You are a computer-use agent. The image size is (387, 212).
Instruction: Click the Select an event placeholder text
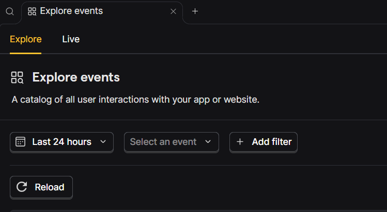[x=163, y=142]
